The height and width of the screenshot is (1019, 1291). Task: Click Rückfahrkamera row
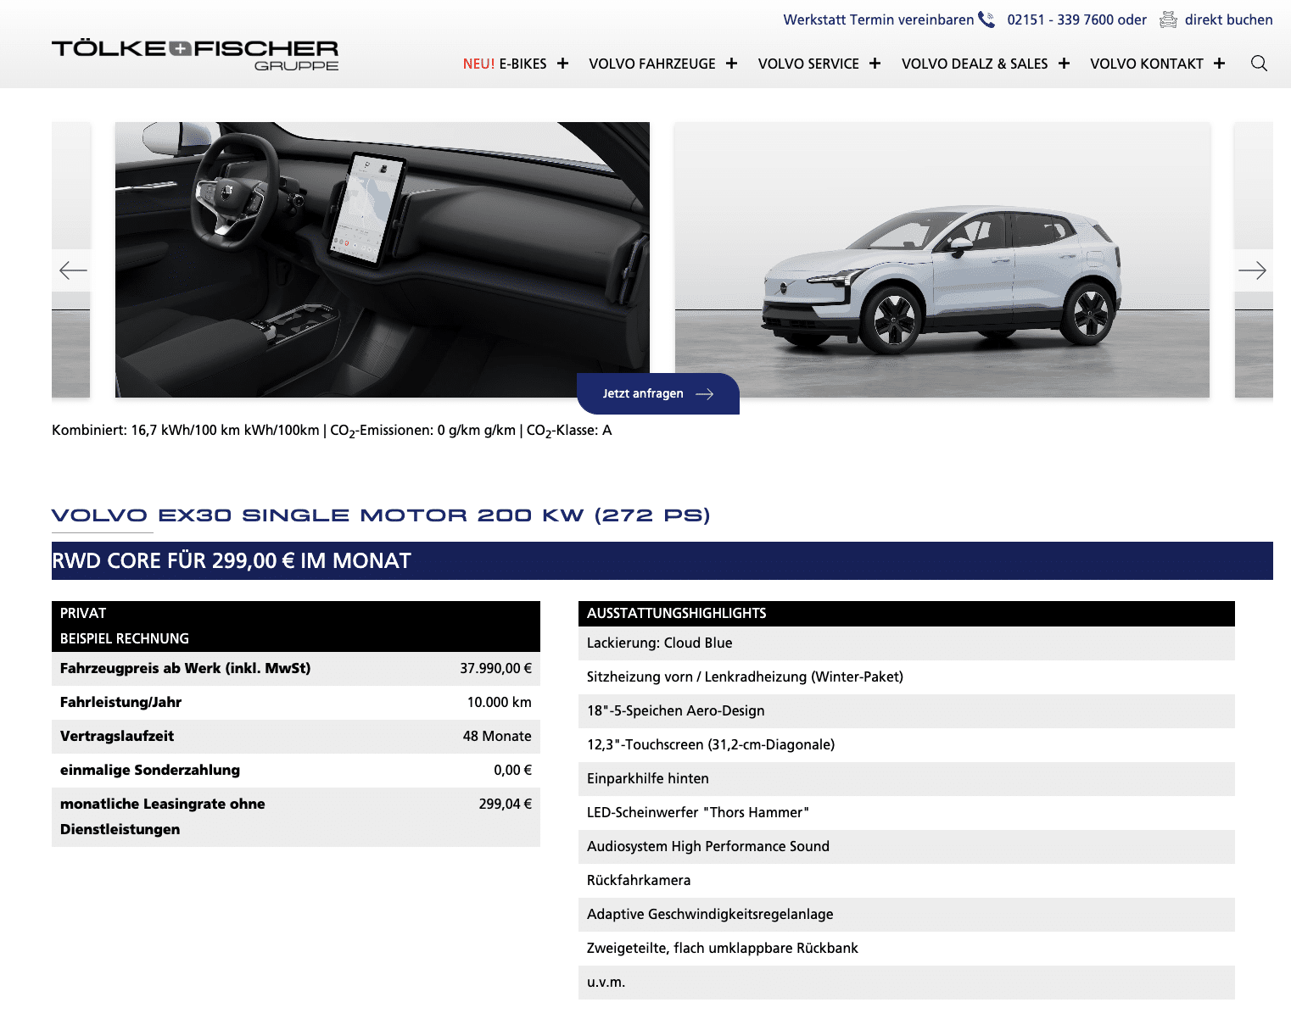tap(907, 881)
